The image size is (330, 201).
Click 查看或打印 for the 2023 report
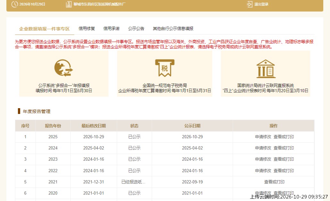pos(284,159)
